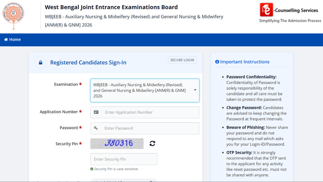
Task: Click green check icon near case sensitive note
Action: 92,169
